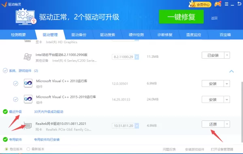The image size is (243, 154).
Task: Click the computer gears upgrade icon
Action: 26,17
